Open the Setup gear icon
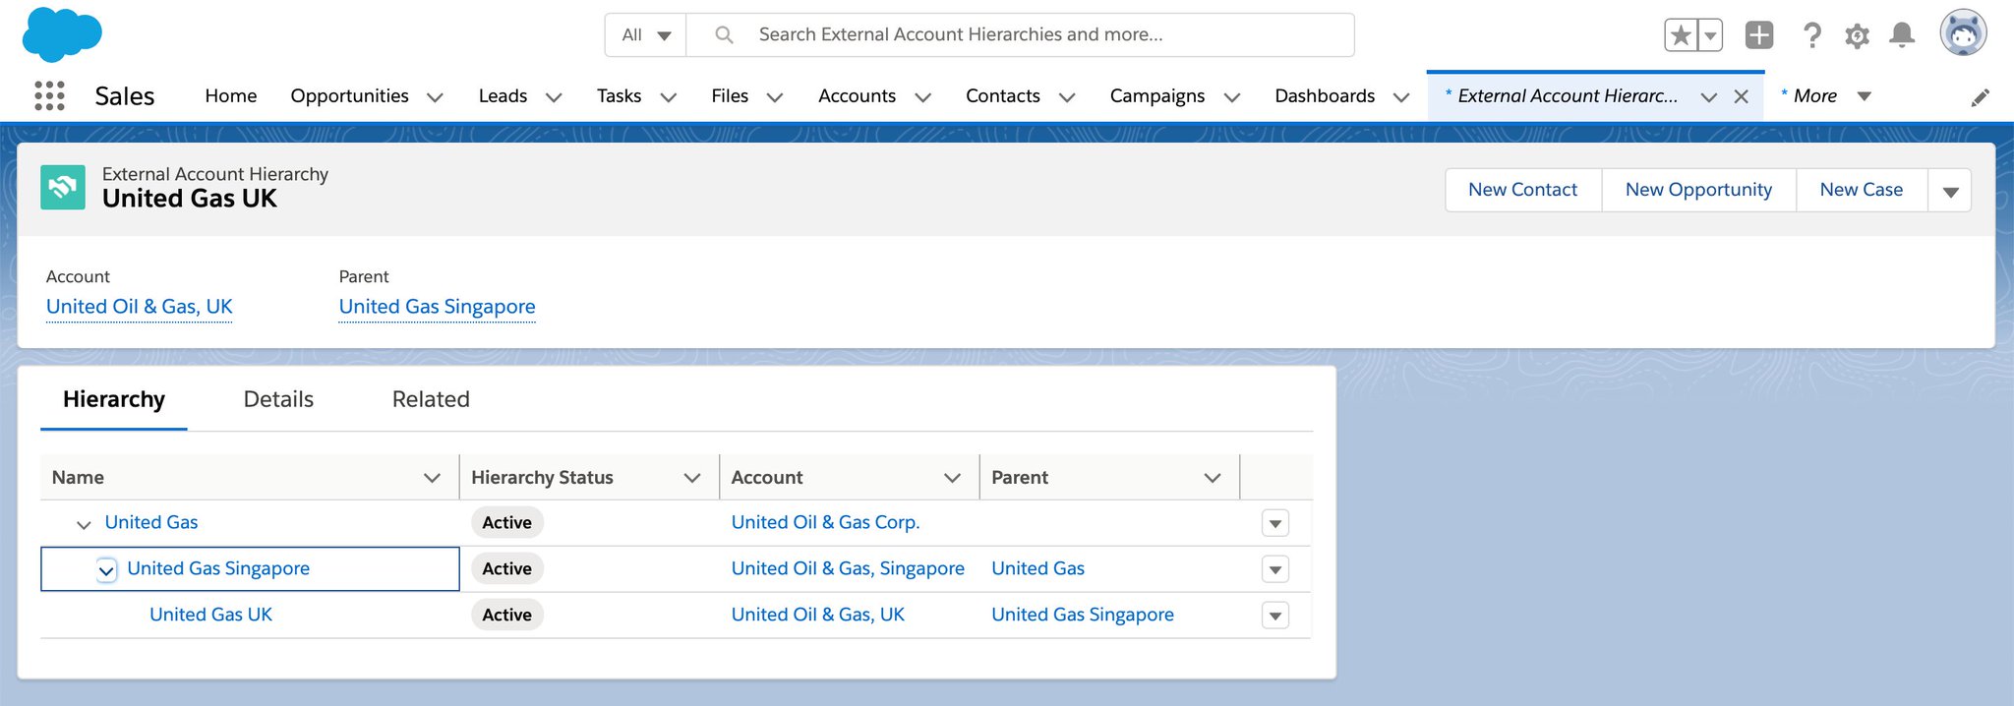The height and width of the screenshot is (706, 2014). pyautogui.click(x=1857, y=36)
